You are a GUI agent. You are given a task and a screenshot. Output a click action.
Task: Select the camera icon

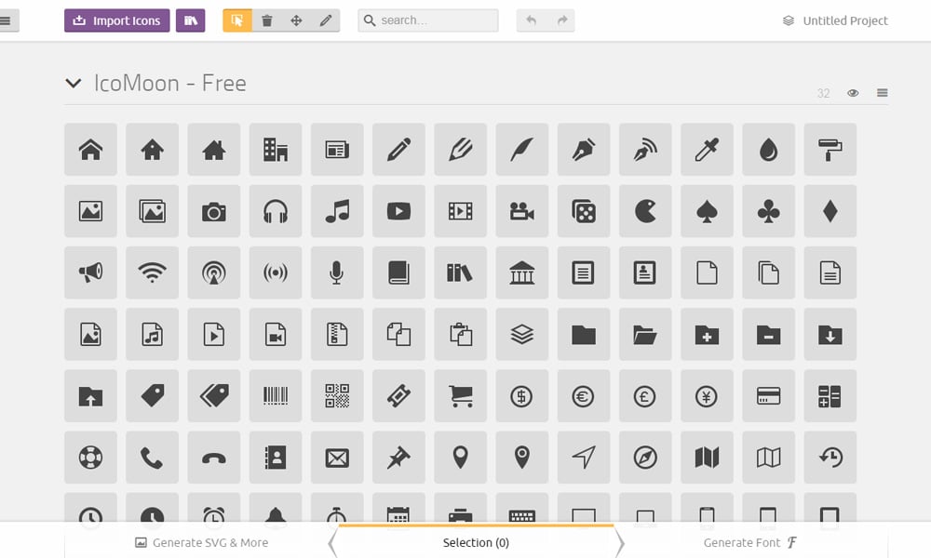point(214,211)
